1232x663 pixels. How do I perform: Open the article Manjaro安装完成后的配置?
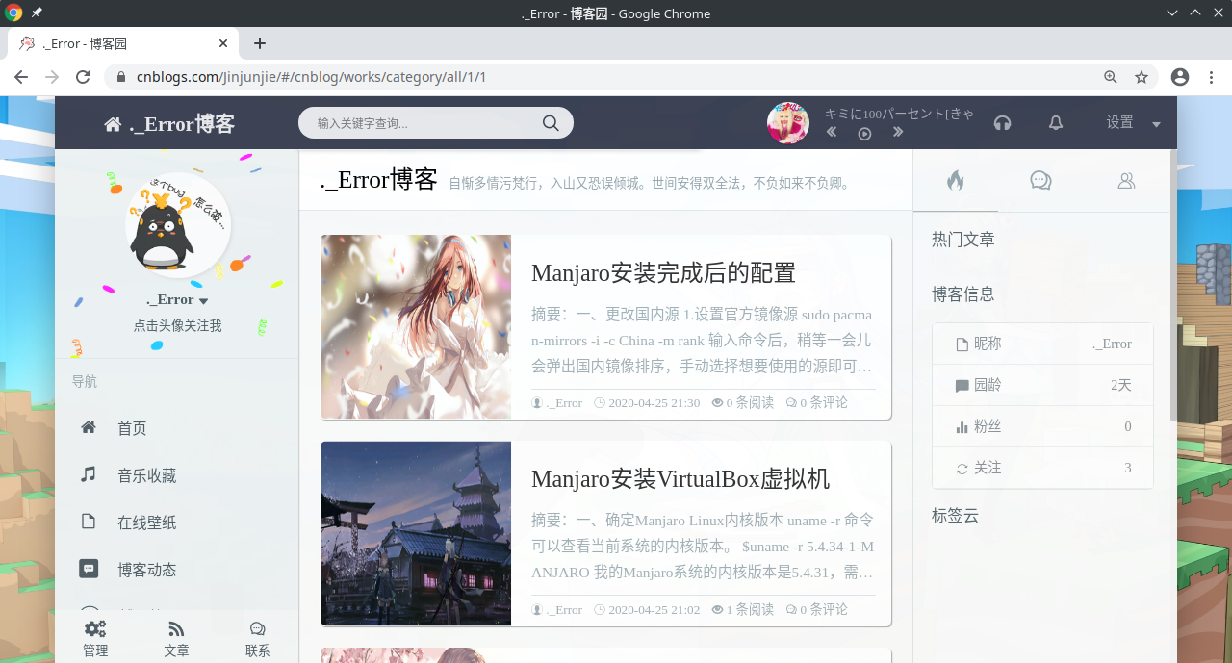coord(663,272)
